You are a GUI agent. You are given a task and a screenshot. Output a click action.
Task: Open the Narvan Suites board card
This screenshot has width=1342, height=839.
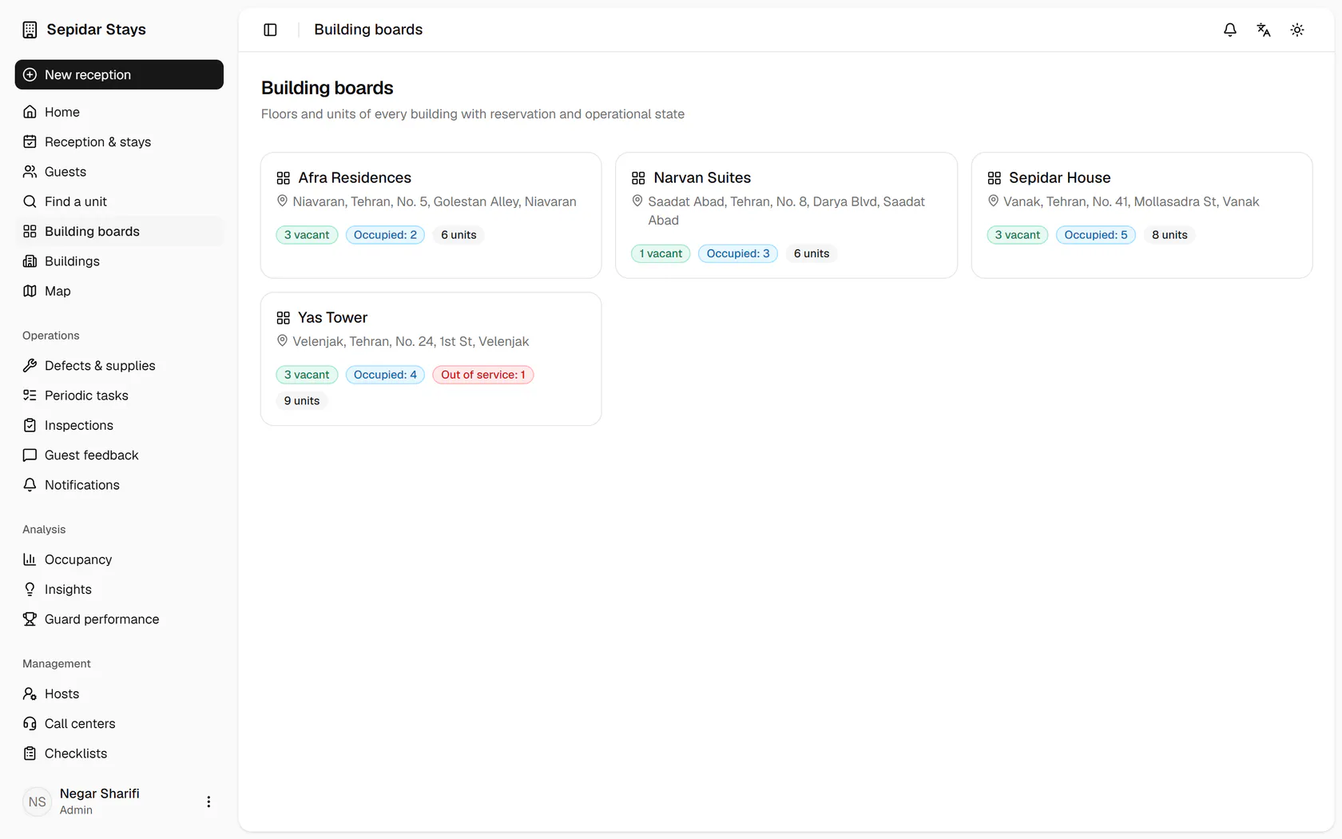coord(786,215)
